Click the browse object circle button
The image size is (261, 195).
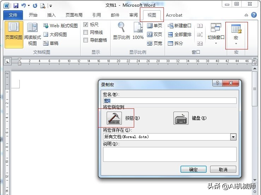(255, 191)
